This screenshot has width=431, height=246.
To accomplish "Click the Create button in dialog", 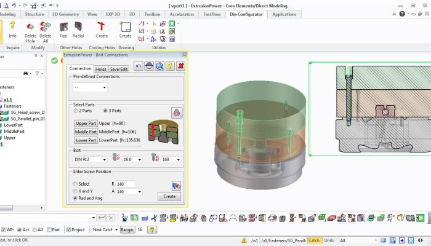I will (169, 197).
